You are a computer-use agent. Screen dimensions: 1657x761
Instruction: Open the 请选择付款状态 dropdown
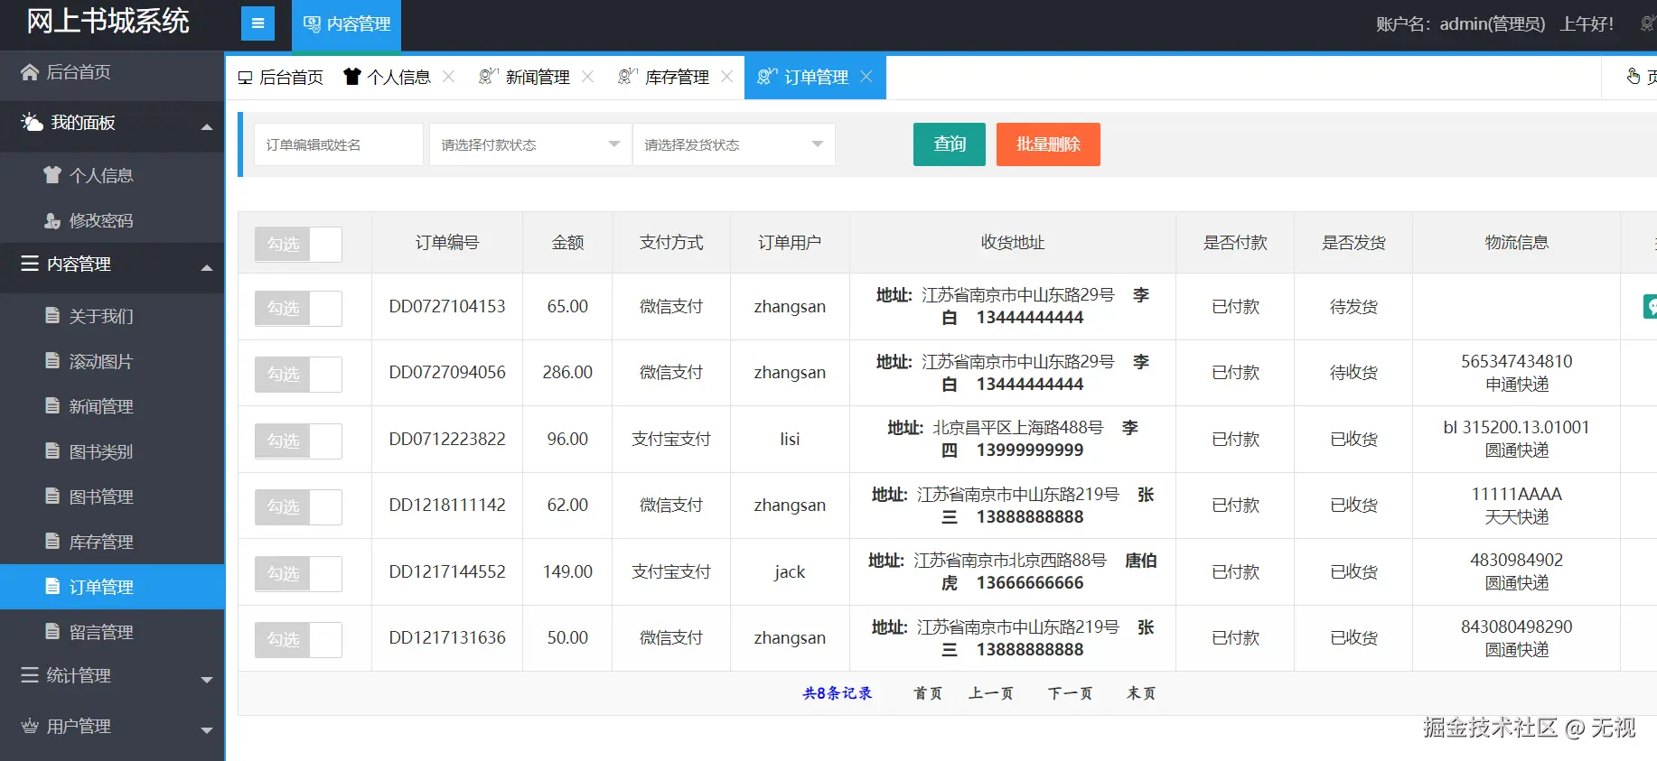530,144
